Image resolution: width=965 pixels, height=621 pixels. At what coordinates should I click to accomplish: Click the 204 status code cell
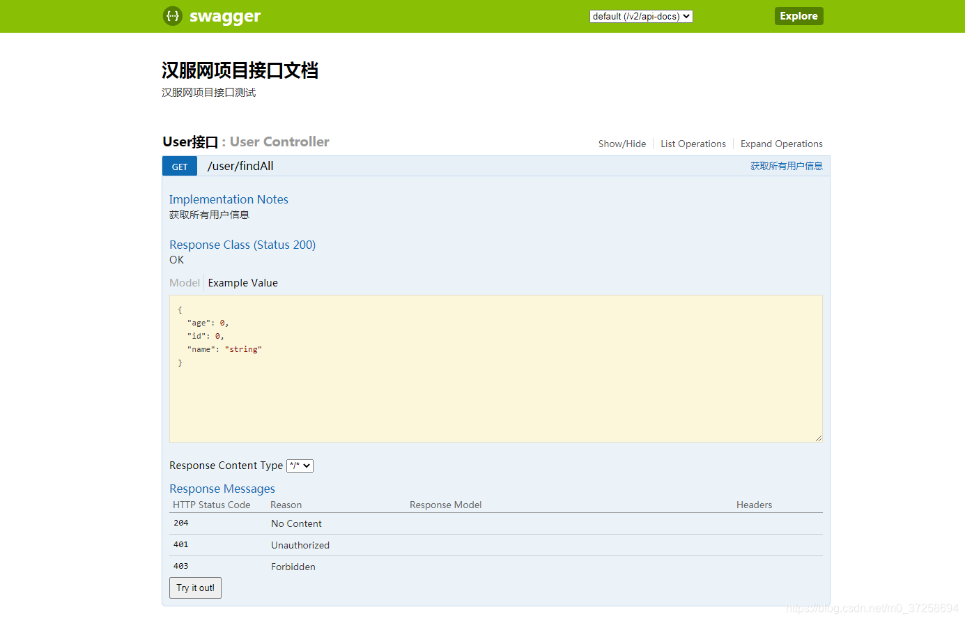[x=181, y=523]
